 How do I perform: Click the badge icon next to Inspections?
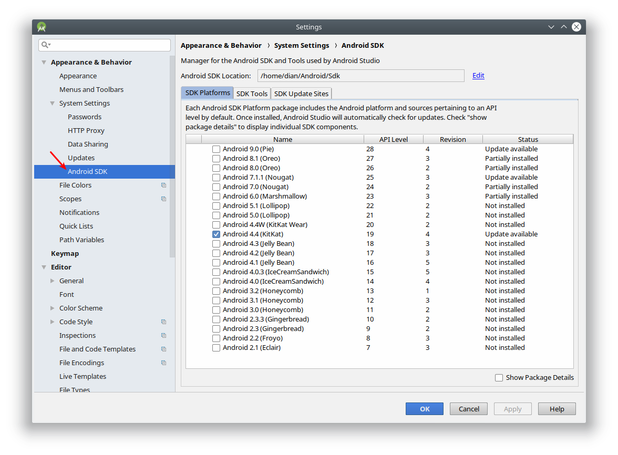pos(163,335)
